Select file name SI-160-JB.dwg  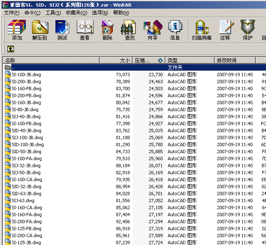point(26,103)
